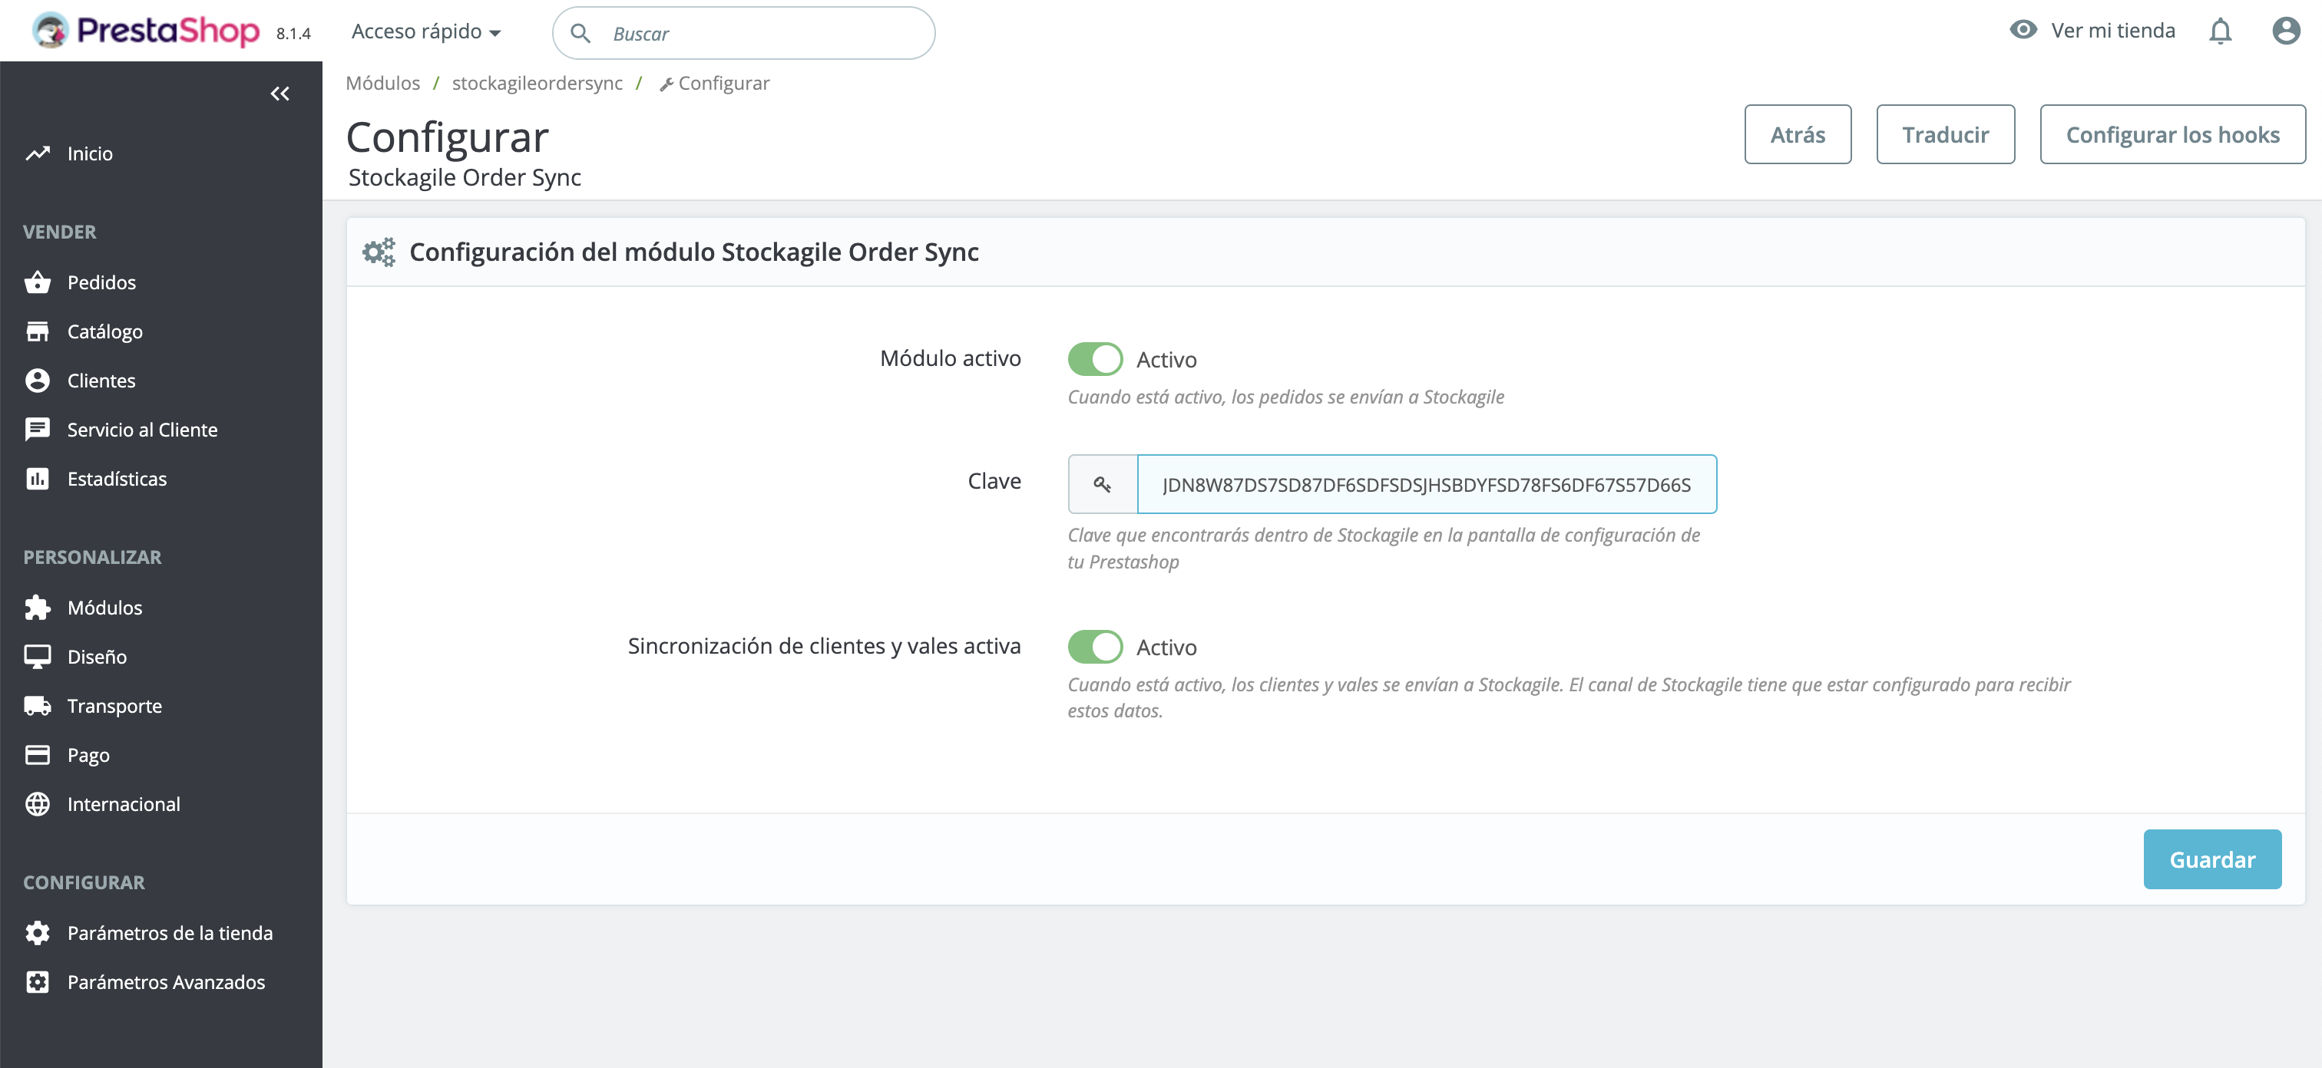Click the Stockagile Order Sync subtitle
This screenshot has width=2322, height=1068.
coord(465,177)
